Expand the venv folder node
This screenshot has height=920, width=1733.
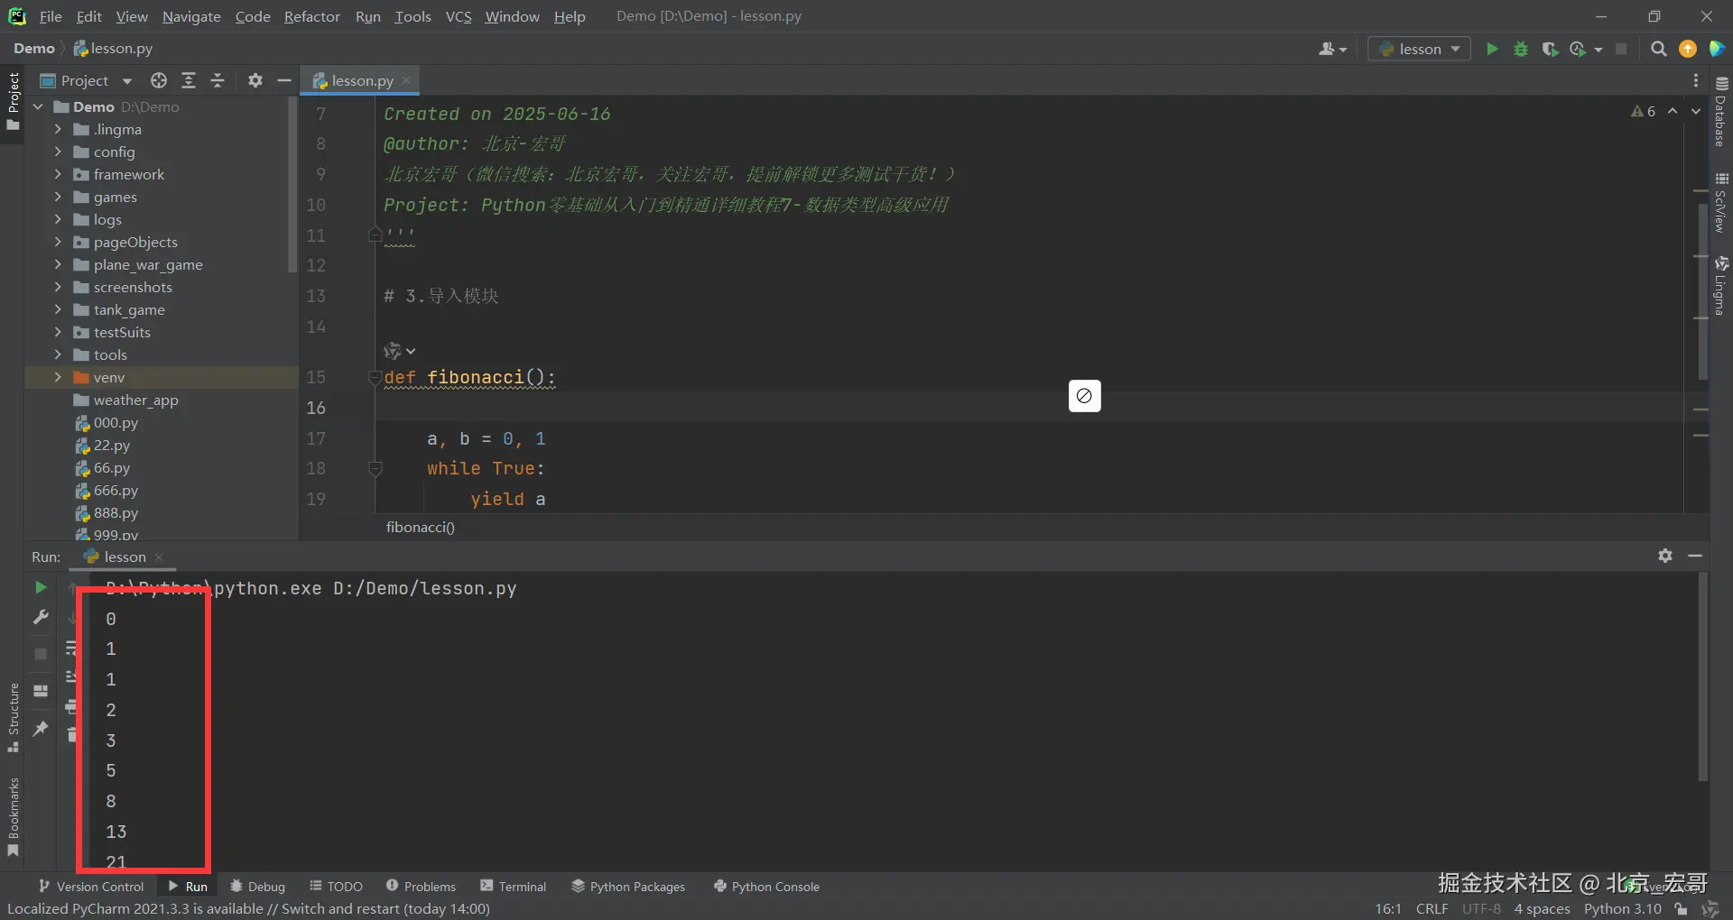tap(58, 377)
